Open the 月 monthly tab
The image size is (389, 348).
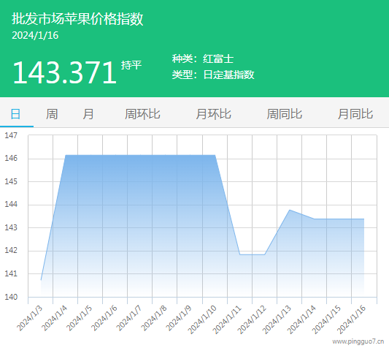(88, 114)
